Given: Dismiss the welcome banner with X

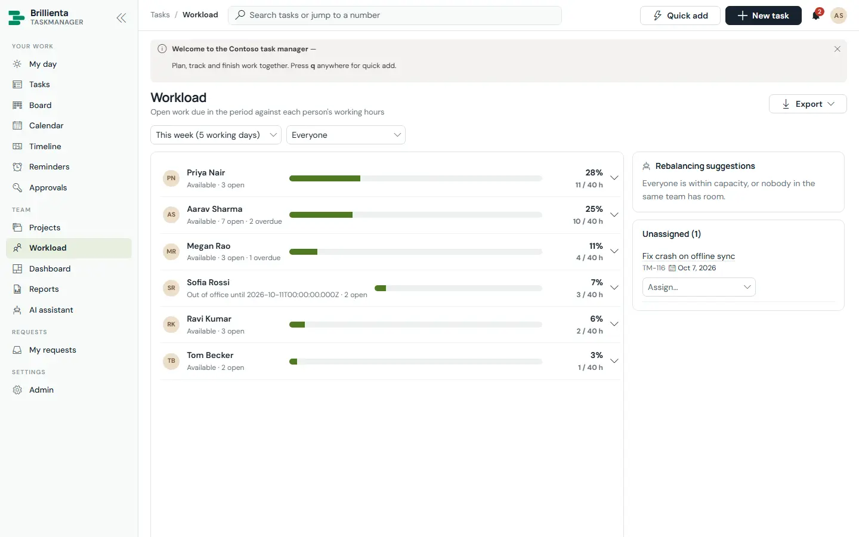Looking at the screenshot, I should [837, 49].
